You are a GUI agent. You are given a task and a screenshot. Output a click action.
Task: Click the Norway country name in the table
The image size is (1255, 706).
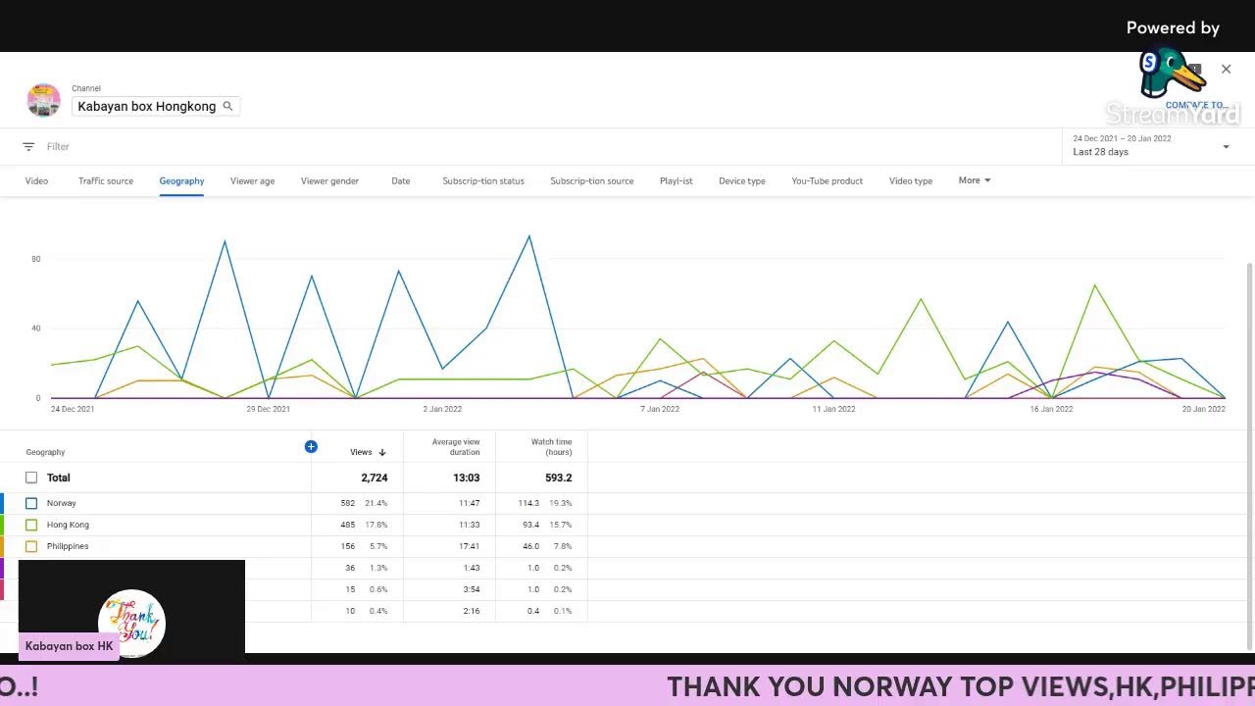tap(61, 503)
